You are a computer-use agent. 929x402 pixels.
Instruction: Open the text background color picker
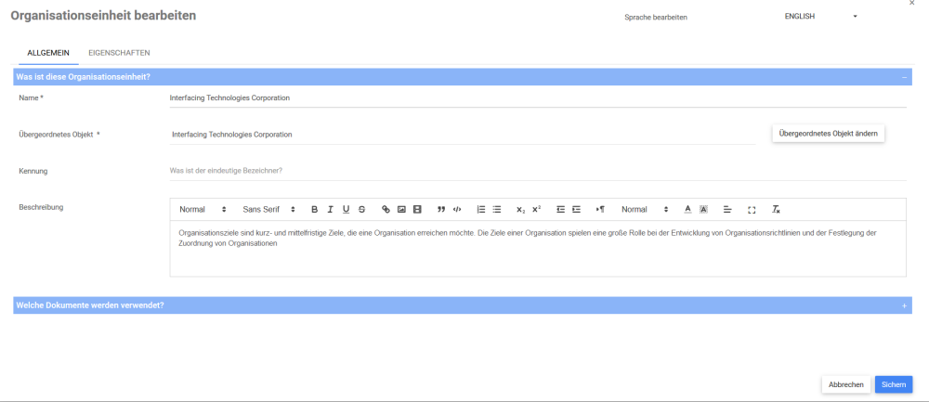(x=704, y=210)
